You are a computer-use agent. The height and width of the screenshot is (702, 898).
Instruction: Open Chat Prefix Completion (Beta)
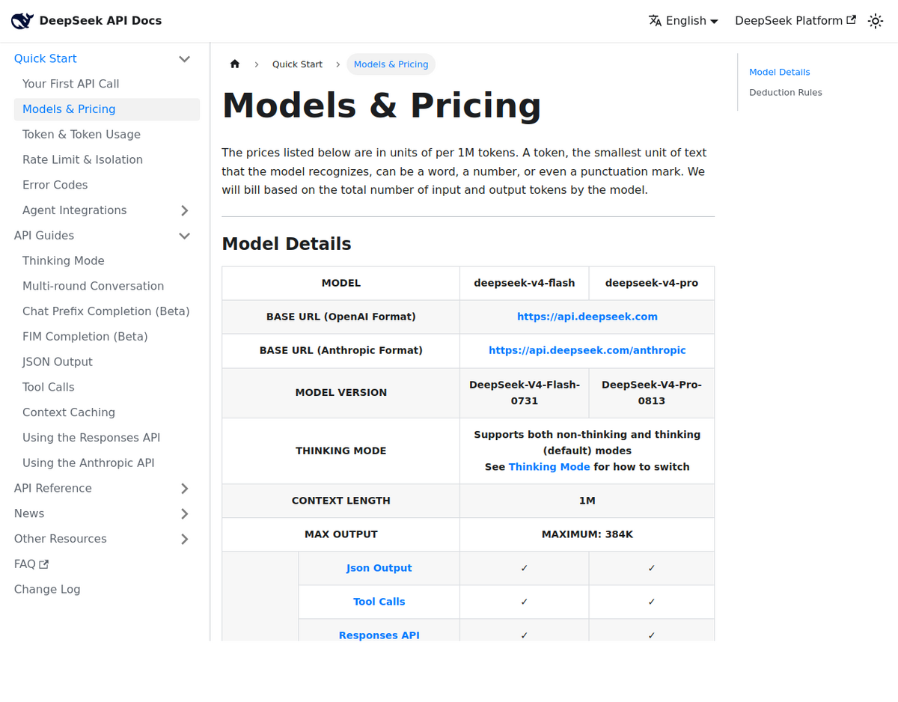coord(107,311)
